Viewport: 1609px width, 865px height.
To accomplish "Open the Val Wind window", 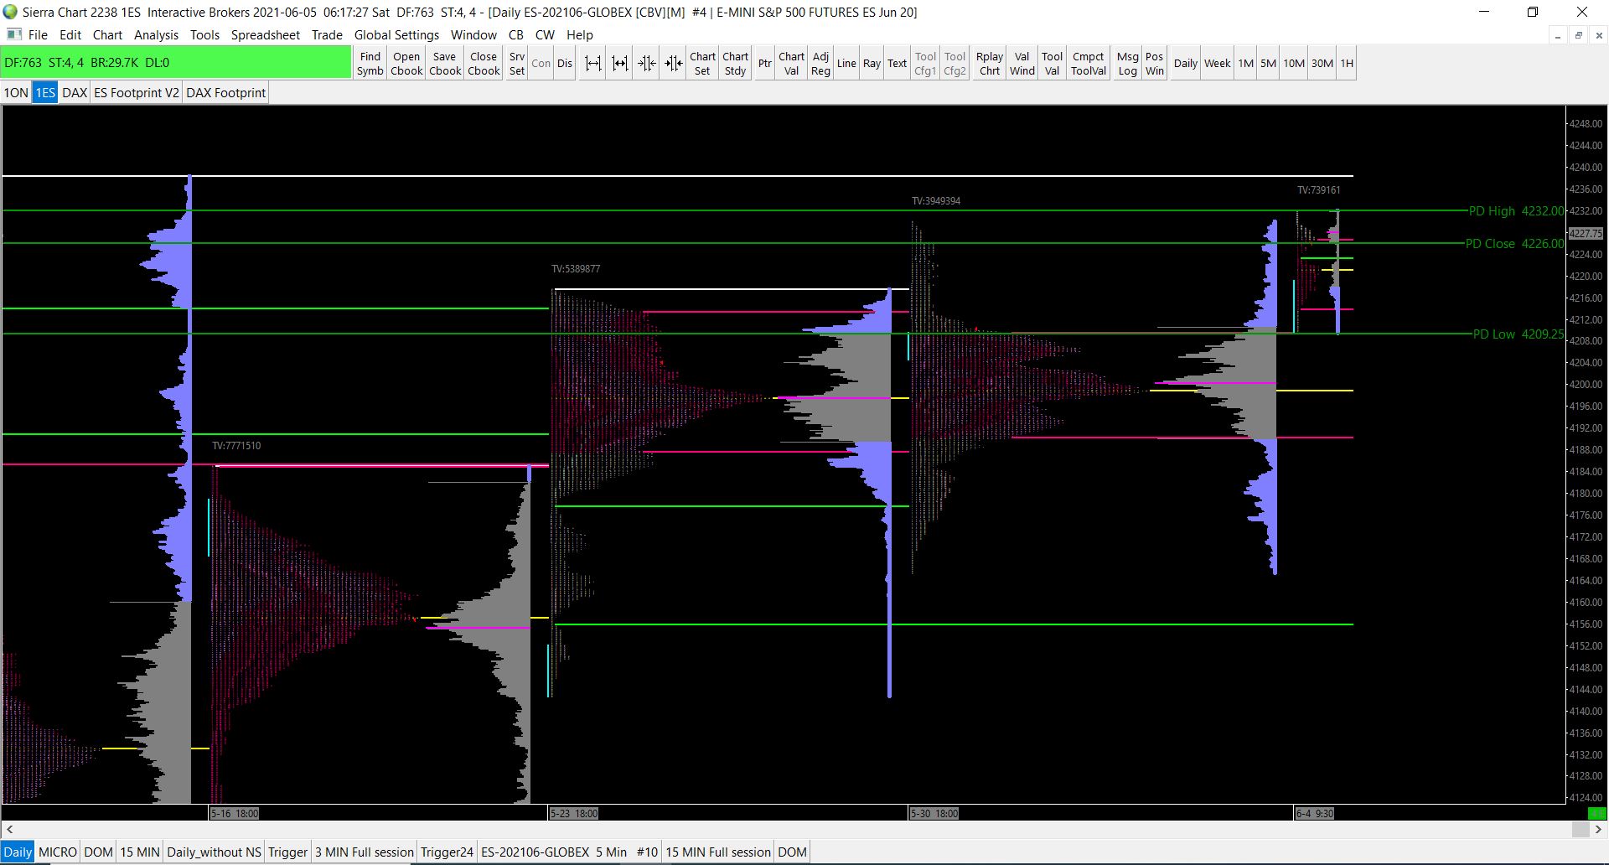I will [1022, 64].
